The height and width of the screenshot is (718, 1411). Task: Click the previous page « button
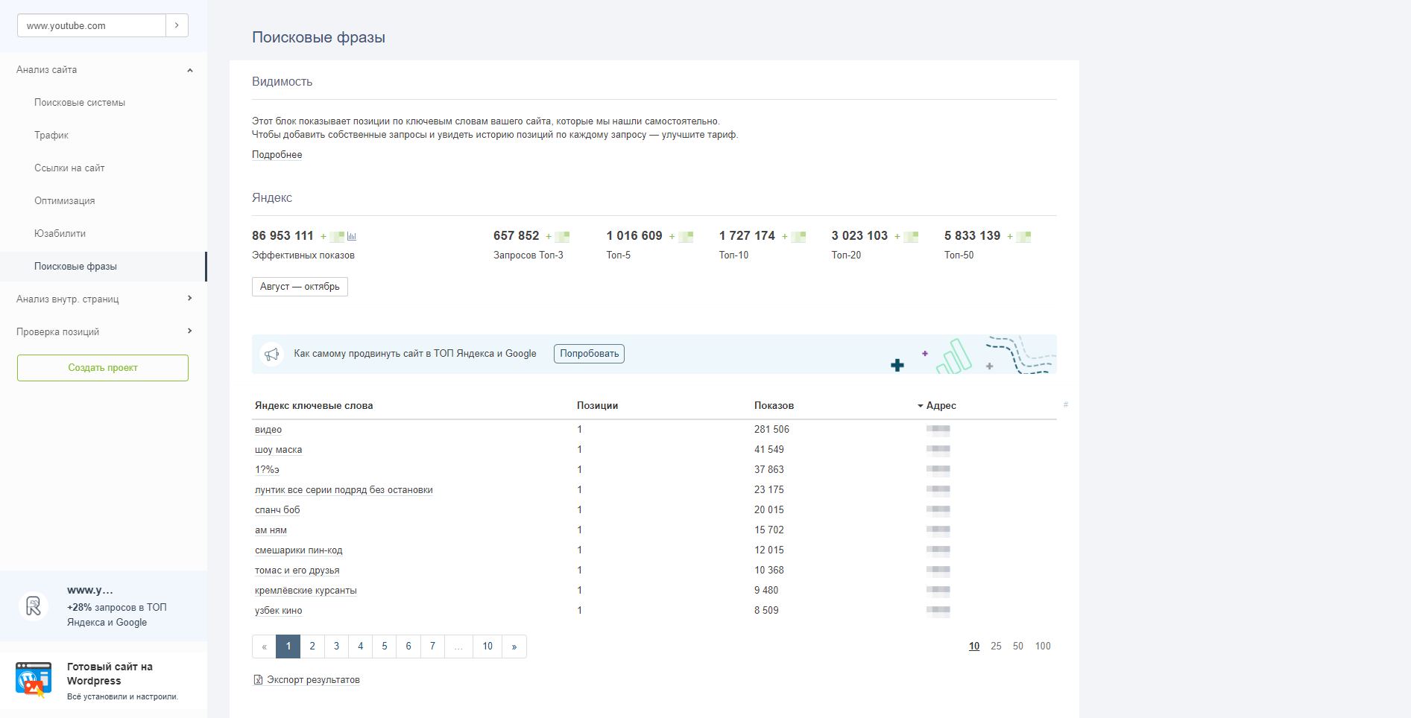(264, 646)
